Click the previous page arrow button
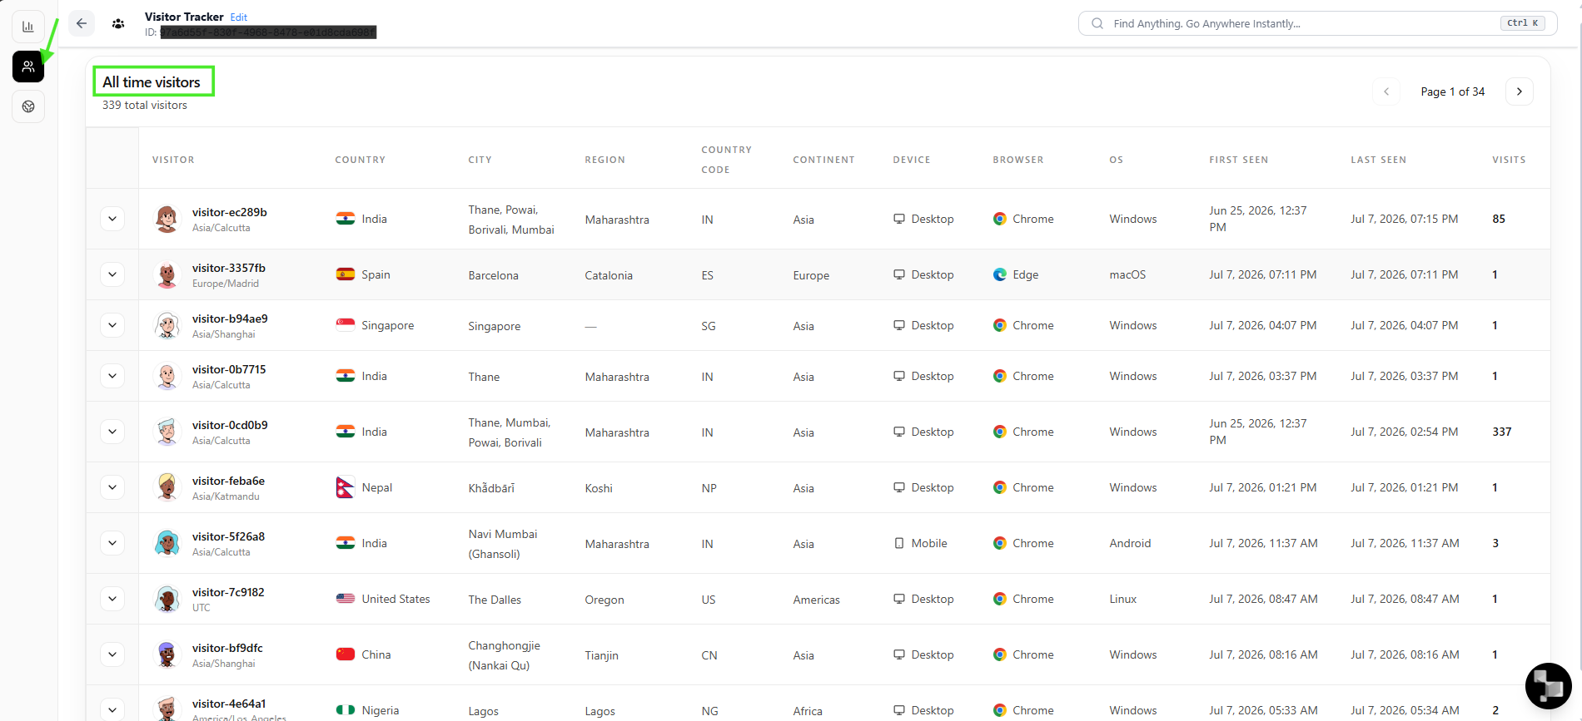Screen dimensions: 1582x721 pyautogui.click(x=1386, y=91)
